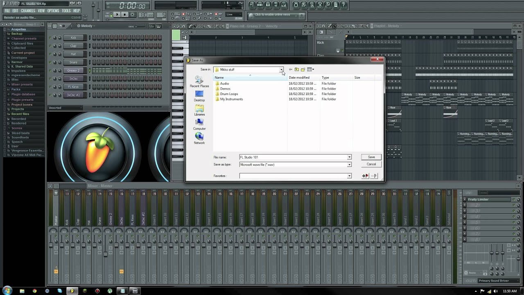This screenshot has width=524, height=295.
Task: Click the Greasy 2 mixer track fader
Action: click(105, 254)
